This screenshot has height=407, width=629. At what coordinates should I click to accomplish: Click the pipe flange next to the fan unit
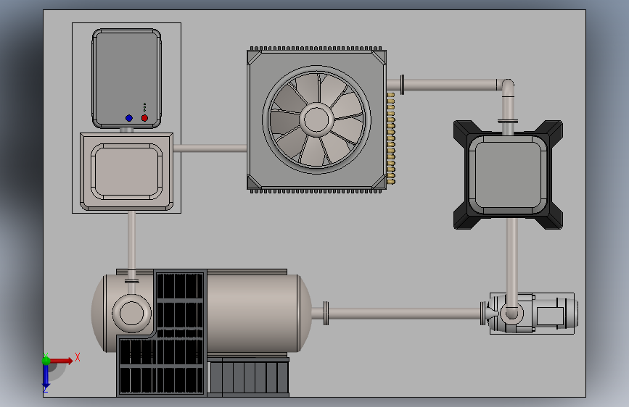(x=402, y=85)
